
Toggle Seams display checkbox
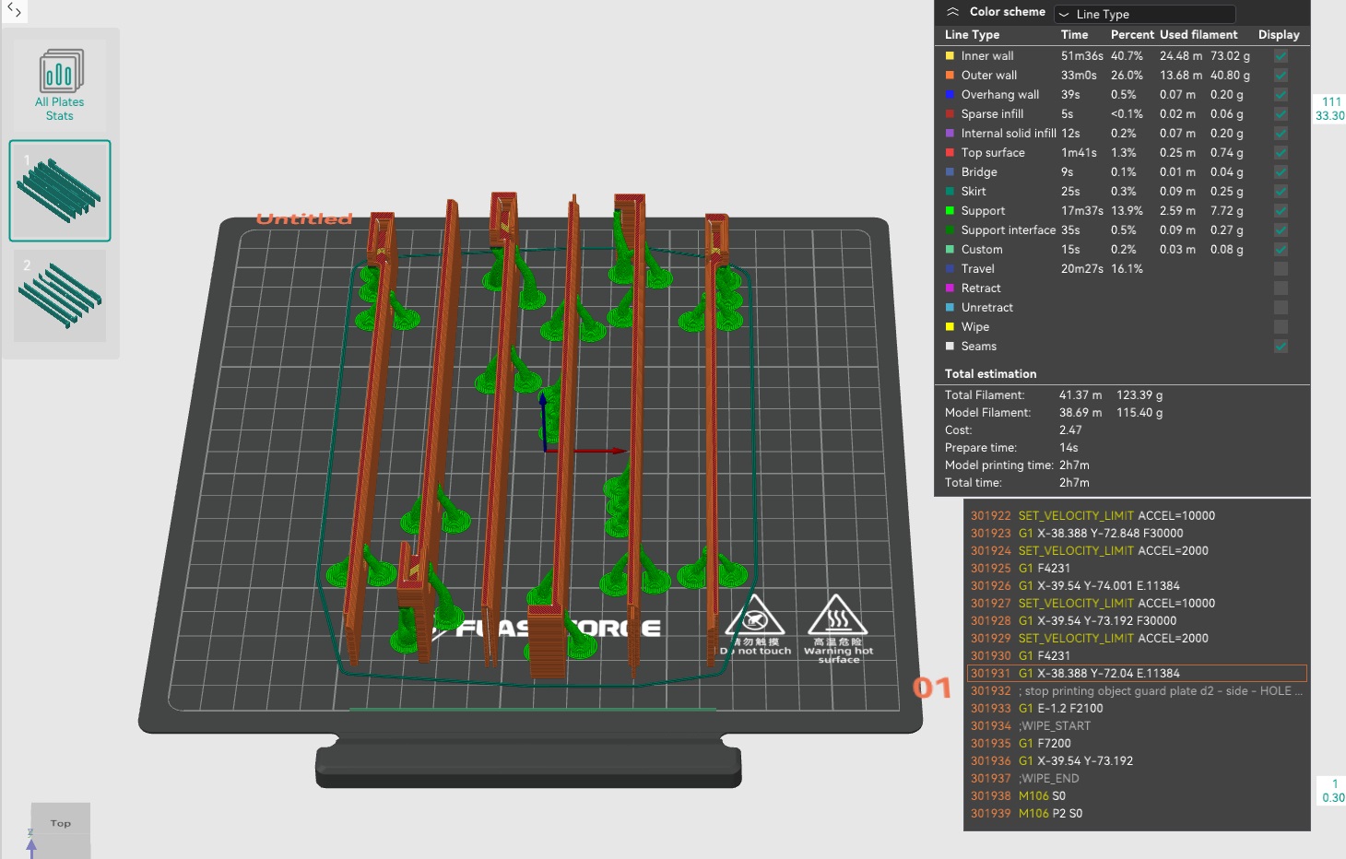pos(1281,346)
